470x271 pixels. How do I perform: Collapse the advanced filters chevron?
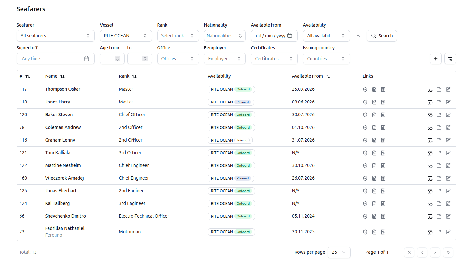[358, 36]
